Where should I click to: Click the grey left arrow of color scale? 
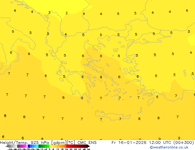[x=7, y=146]
